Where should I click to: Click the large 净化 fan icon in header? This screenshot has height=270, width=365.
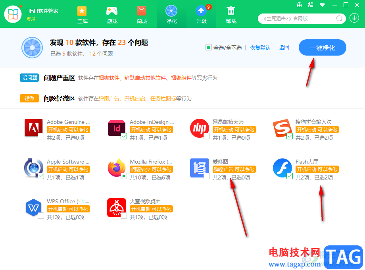coord(32,48)
